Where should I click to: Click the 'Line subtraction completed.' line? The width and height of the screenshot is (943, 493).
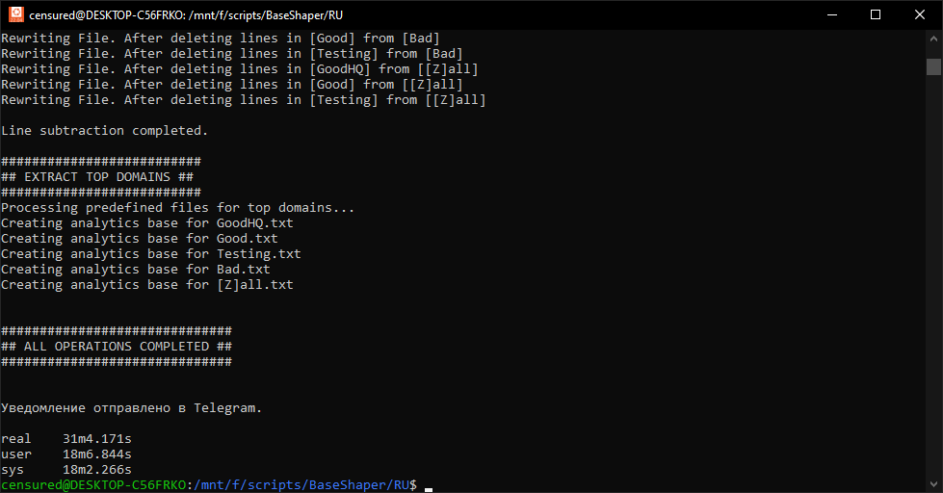tap(104, 130)
